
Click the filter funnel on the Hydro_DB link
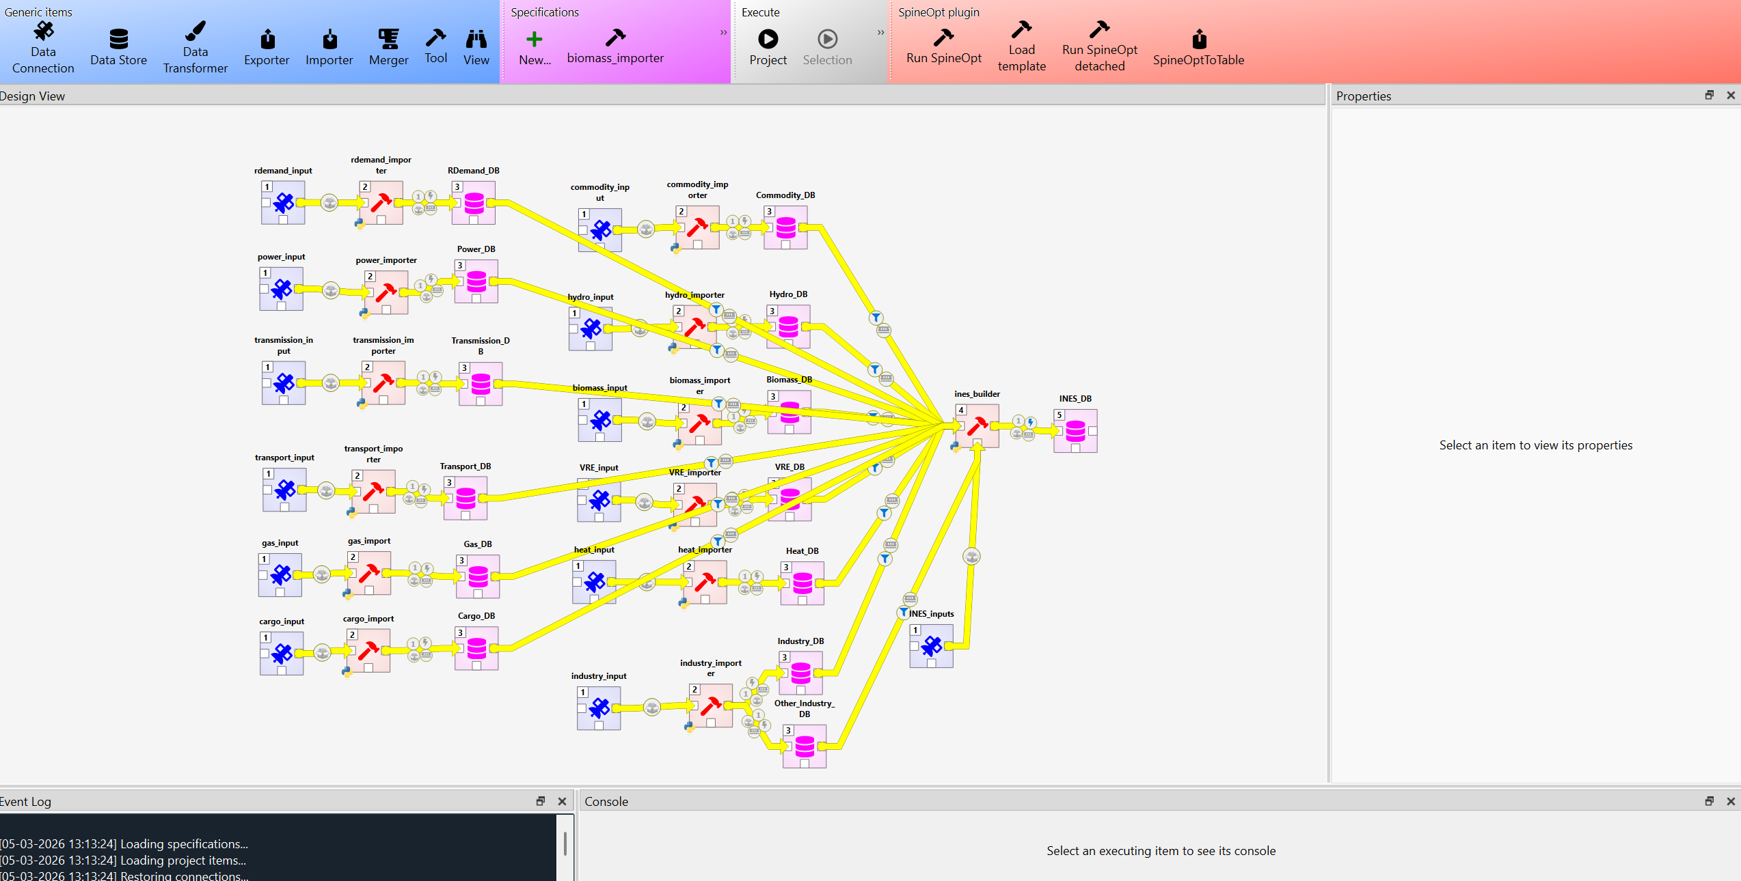(876, 317)
